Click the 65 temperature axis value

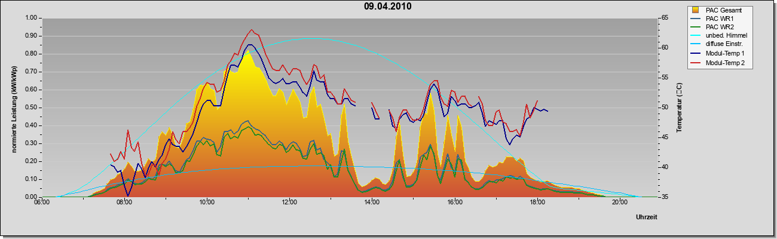pyautogui.click(x=665, y=18)
